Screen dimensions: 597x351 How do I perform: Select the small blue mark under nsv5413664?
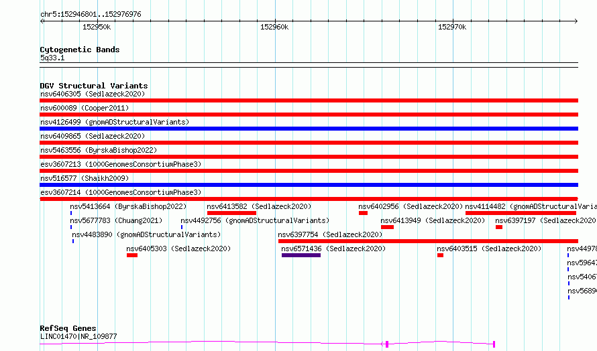tap(71, 213)
